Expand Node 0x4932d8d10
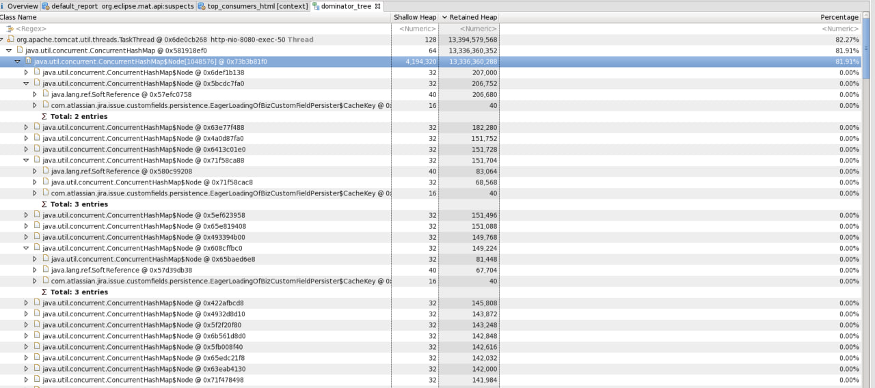The width and height of the screenshot is (875, 388). (x=27, y=314)
